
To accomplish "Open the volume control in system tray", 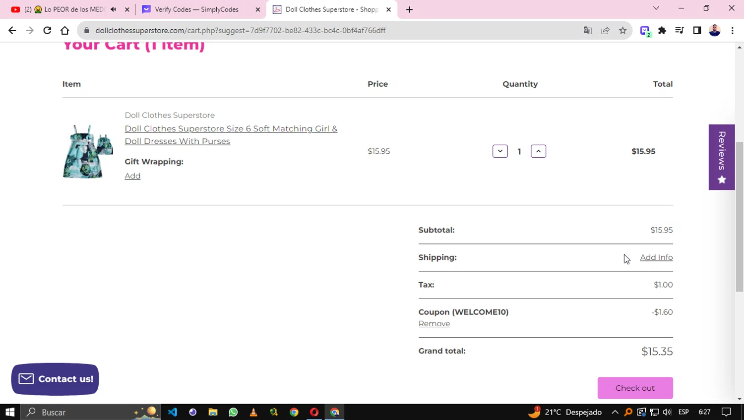I will [667, 412].
